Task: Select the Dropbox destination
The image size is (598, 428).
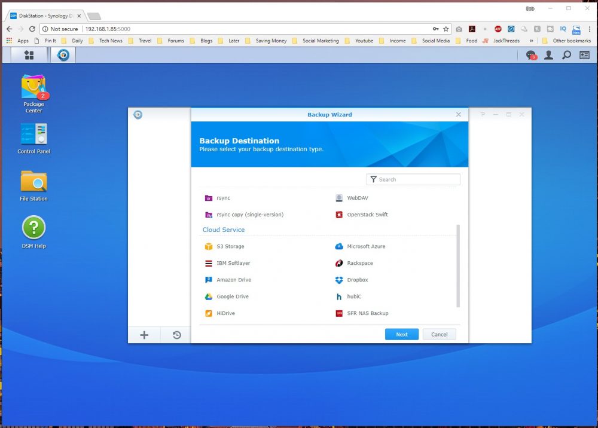Action: tap(352, 280)
